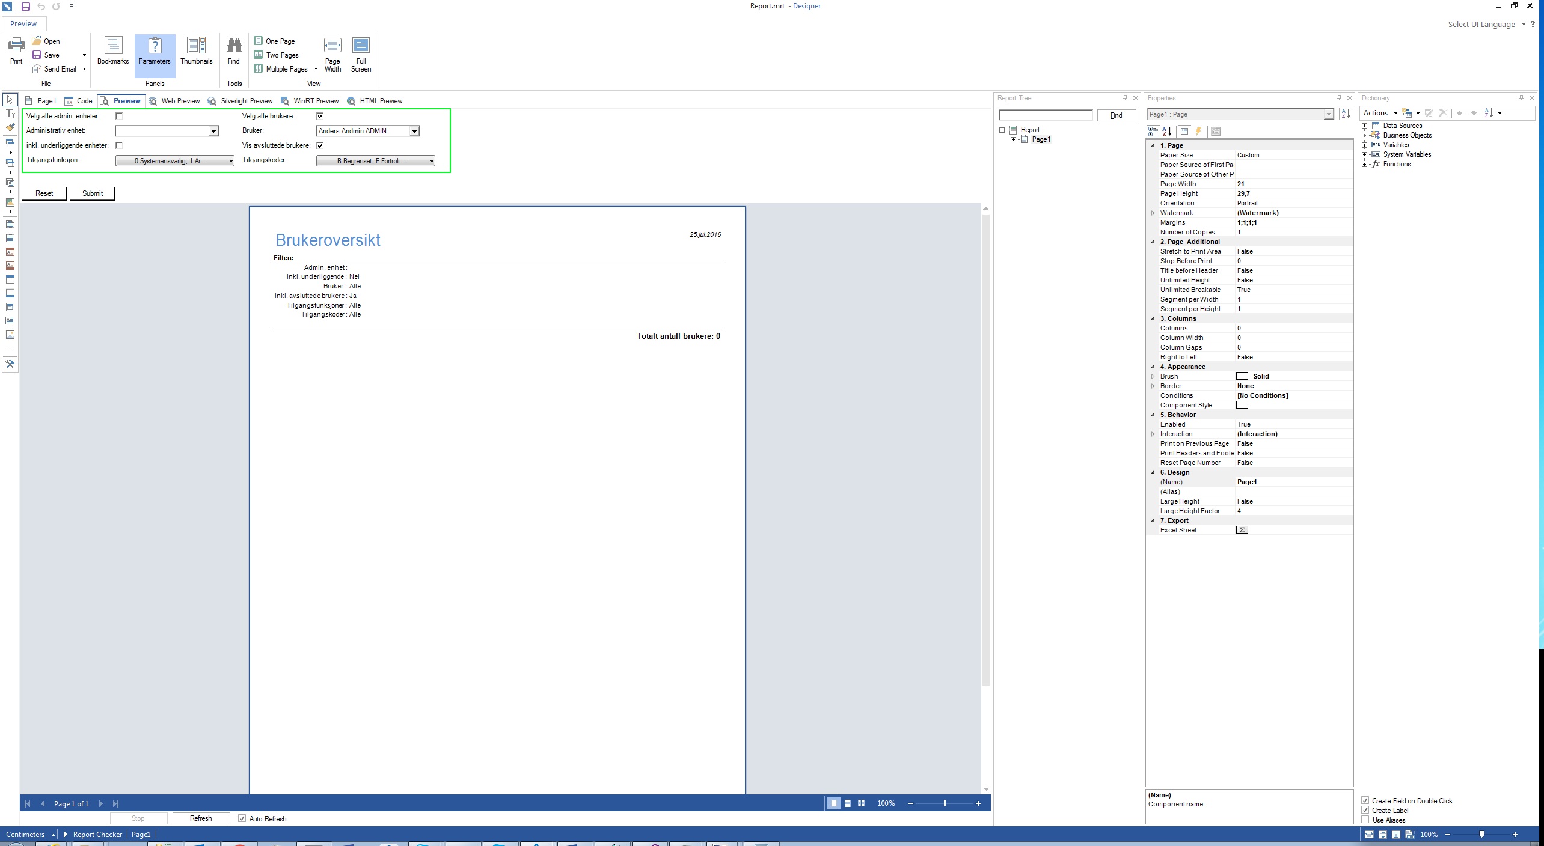1544x846 pixels.
Task: Switch to the Code tab
Action: [x=79, y=101]
